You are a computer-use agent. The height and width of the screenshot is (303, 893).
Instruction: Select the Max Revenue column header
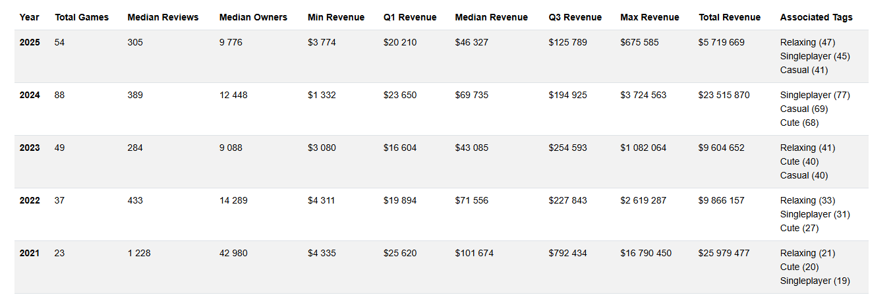649,17
